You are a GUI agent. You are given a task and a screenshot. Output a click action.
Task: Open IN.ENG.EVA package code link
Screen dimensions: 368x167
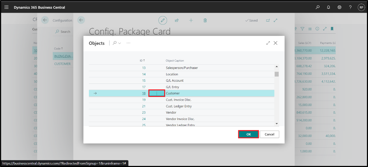click(x=63, y=56)
